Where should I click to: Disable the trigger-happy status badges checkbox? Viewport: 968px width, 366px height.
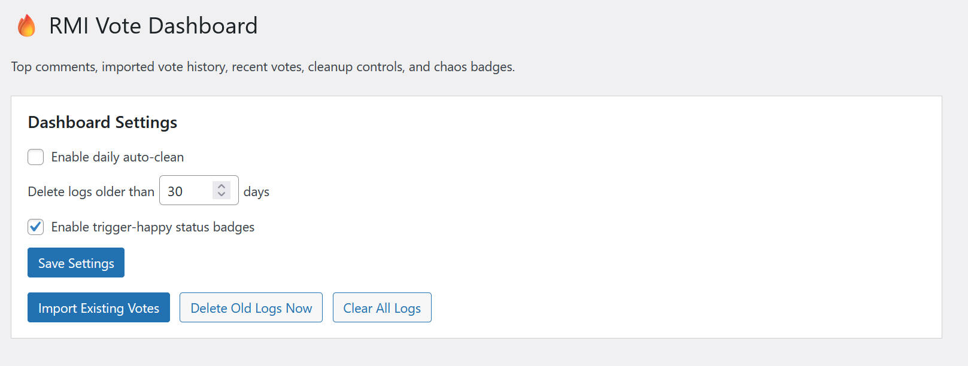click(36, 227)
